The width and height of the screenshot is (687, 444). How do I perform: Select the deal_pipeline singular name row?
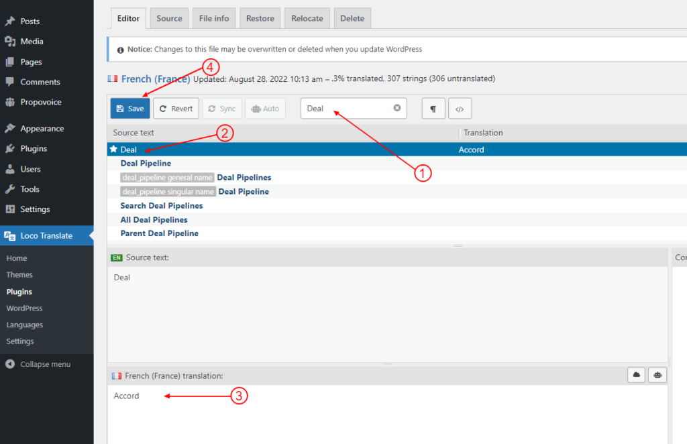click(397, 191)
